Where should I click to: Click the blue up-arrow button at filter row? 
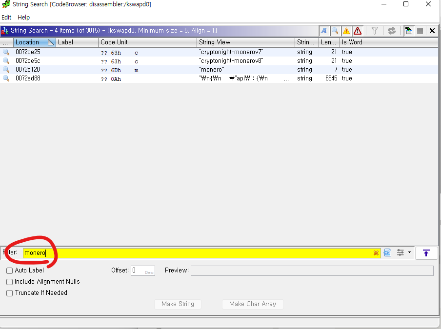426,253
